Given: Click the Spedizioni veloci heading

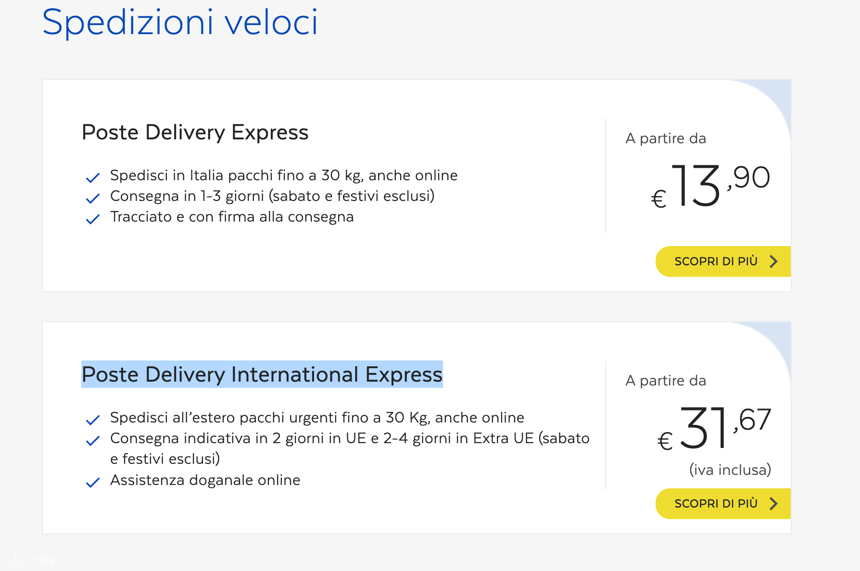Looking at the screenshot, I should 180,22.
